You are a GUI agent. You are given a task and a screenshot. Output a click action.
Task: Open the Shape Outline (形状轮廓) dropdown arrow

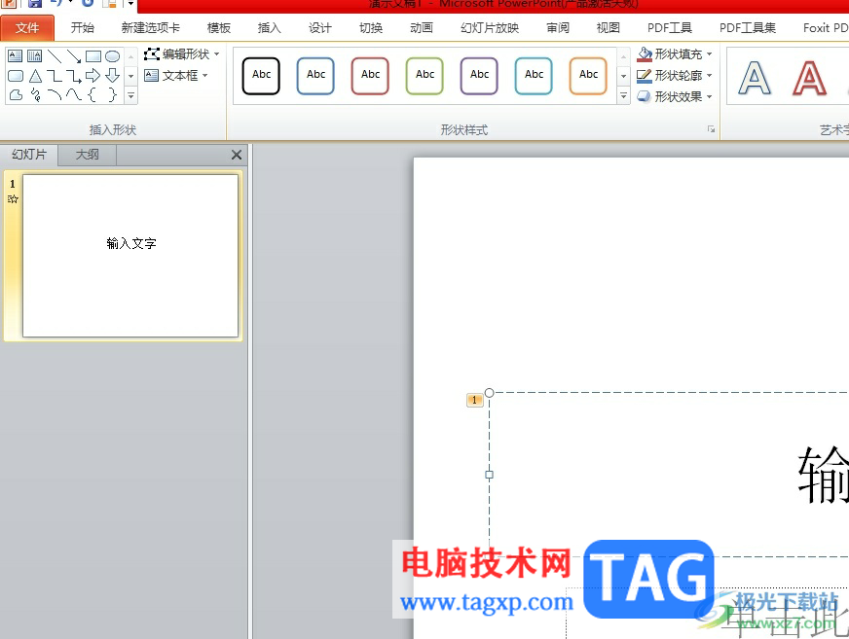point(710,75)
